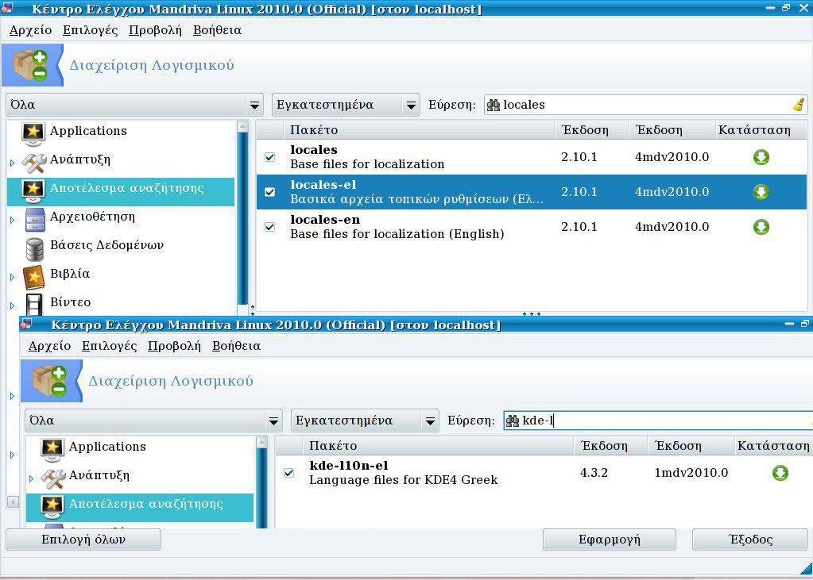Open Αρχείο menu in bottom window
The width and height of the screenshot is (813, 580).
point(50,346)
